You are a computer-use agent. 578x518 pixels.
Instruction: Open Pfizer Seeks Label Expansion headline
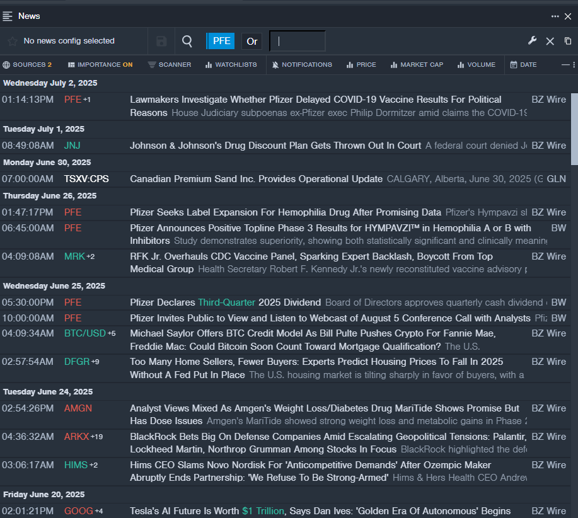286,212
